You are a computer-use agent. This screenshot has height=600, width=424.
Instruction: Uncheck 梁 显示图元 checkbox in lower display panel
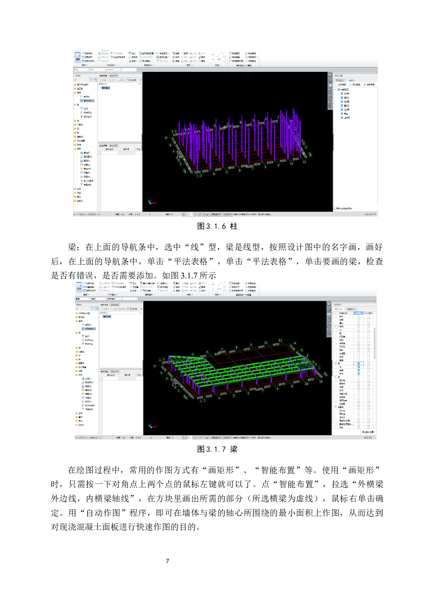(x=358, y=363)
